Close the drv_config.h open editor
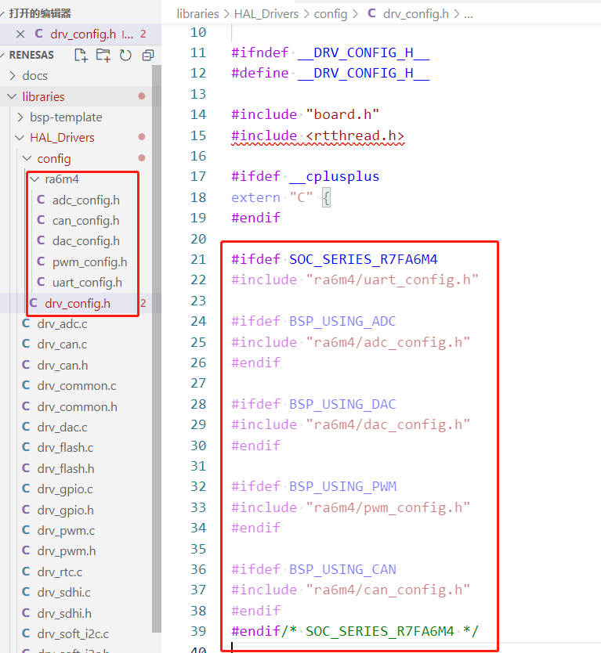601x653 pixels. point(20,34)
